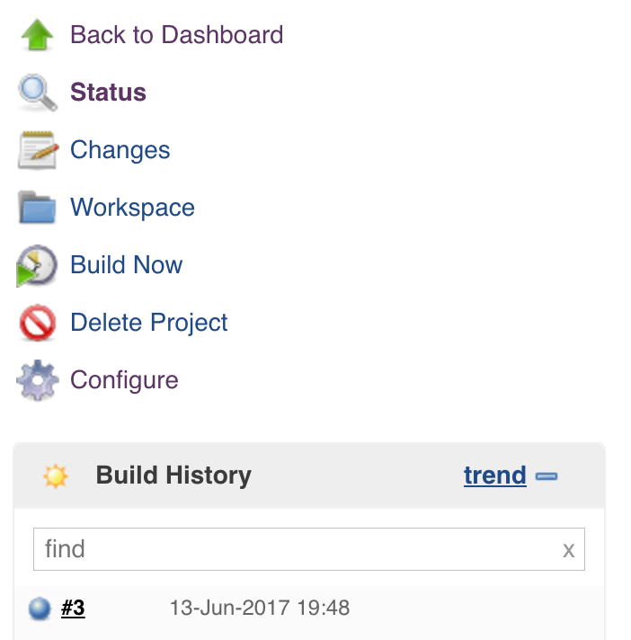This screenshot has height=640, width=631.
Task: Select the Status menu text
Action: click(x=108, y=93)
